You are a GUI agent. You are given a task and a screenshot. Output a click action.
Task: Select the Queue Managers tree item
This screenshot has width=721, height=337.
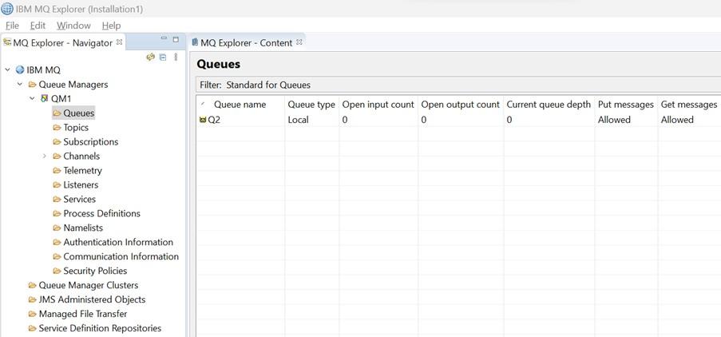coord(73,85)
